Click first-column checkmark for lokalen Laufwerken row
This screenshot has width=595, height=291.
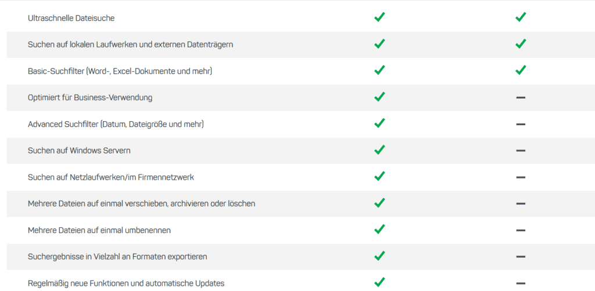[x=379, y=44]
